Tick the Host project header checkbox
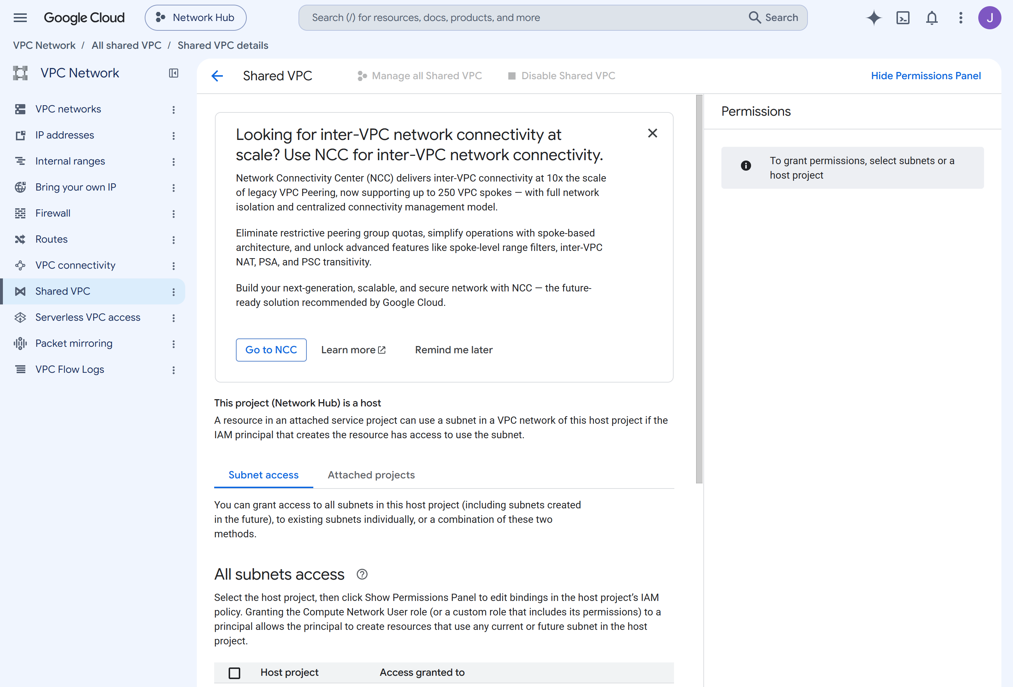This screenshot has width=1013, height=687. pyautogui.click(x=234, y=673)
